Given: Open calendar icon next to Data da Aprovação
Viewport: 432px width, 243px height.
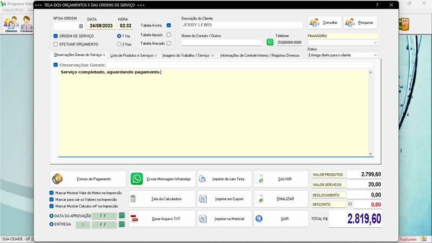Looking at the screenshot, I should pos(122,215).
